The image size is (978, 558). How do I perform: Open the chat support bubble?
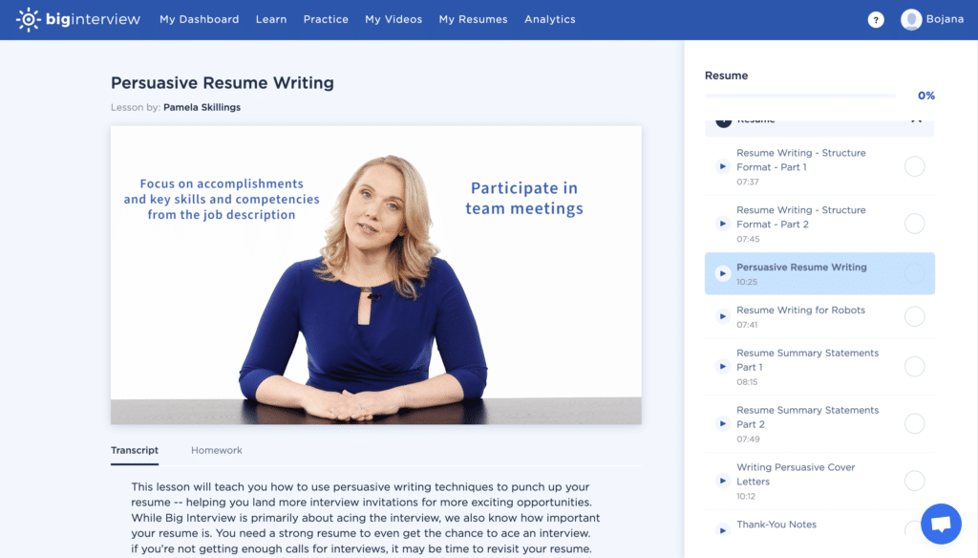[x=941, y=524]
